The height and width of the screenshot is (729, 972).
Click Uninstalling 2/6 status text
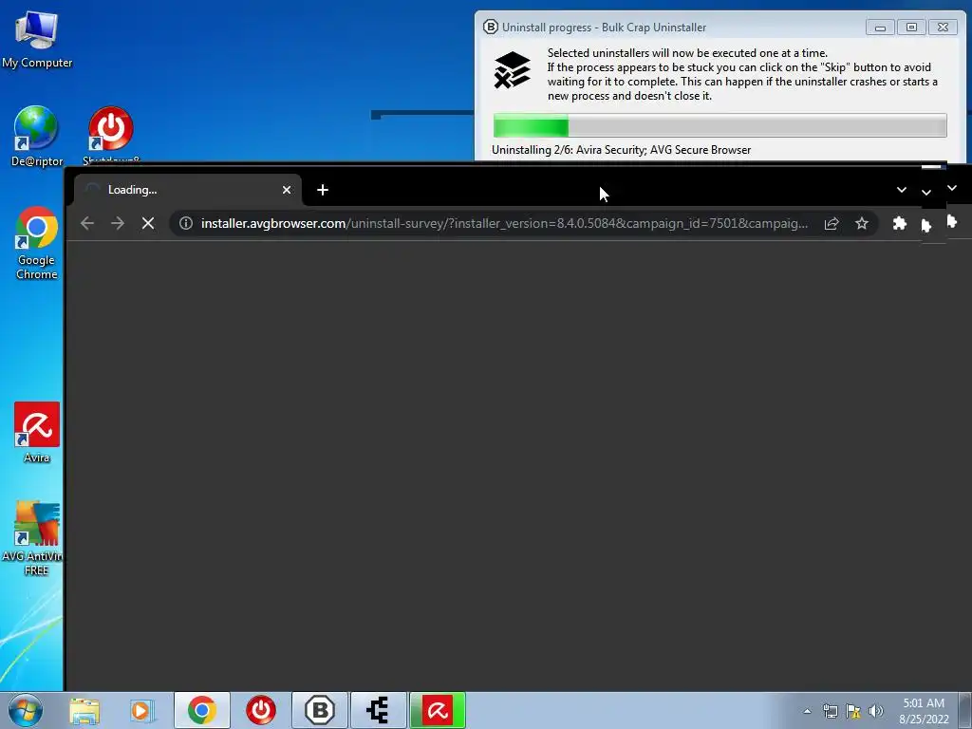click(621, 150)
